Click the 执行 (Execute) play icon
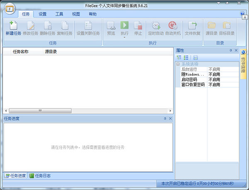 [x=124, y=26]
